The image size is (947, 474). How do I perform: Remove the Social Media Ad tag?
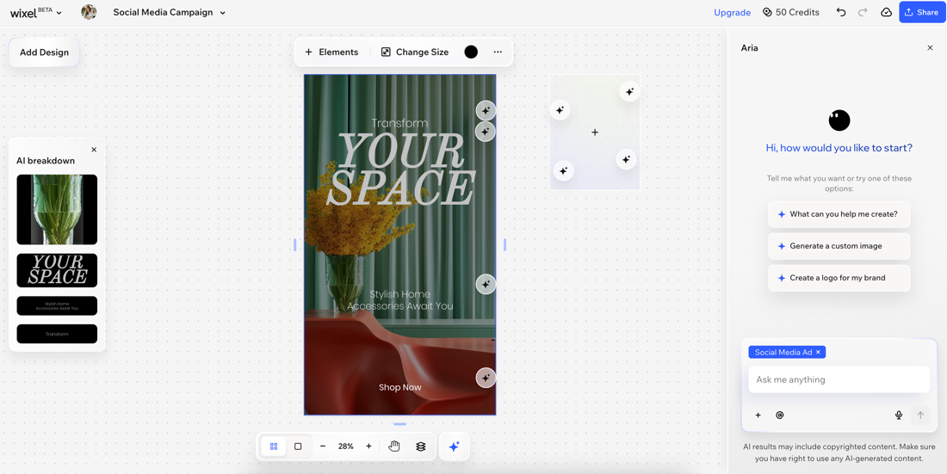pyautogui.click(x=818, y=352)
